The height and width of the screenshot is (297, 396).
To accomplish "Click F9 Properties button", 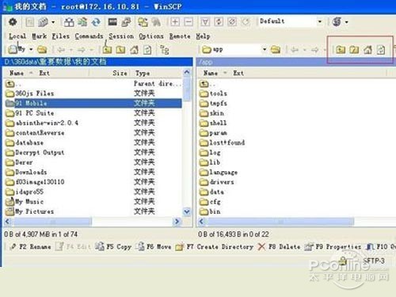I will 333,247.
